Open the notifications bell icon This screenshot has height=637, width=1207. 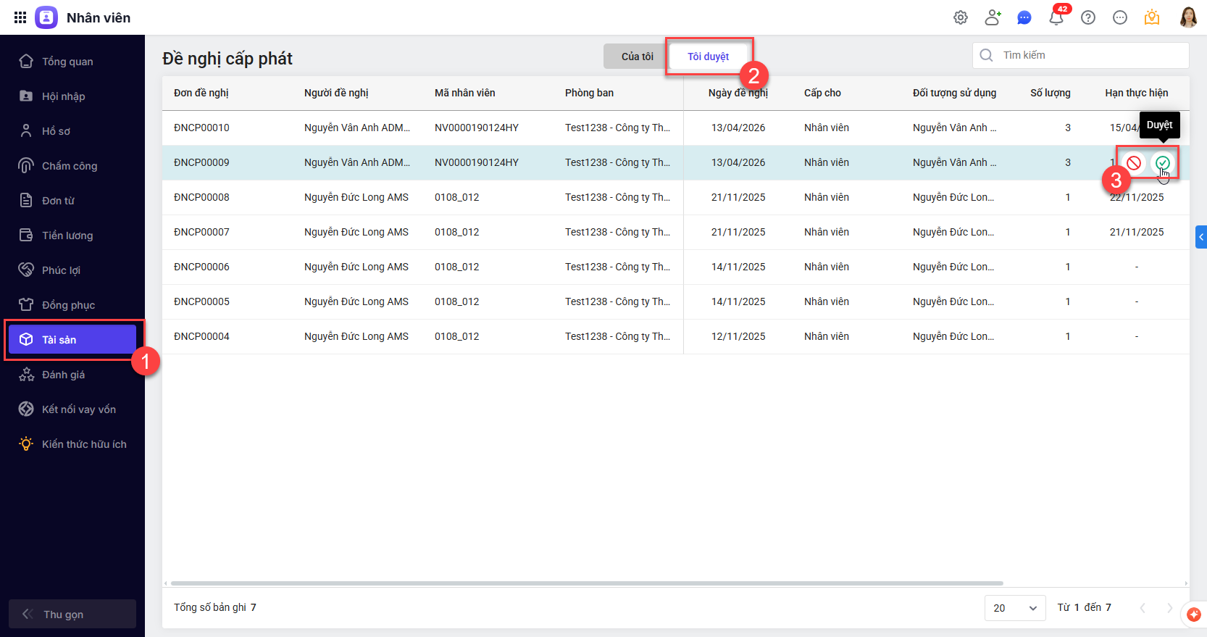click(1056, 17)
